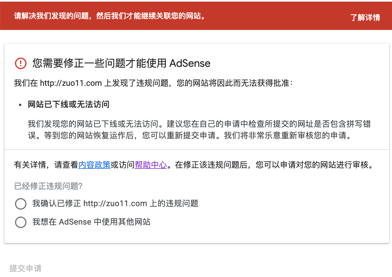Click the text 已经修正违规问题?

pos(48,186)
